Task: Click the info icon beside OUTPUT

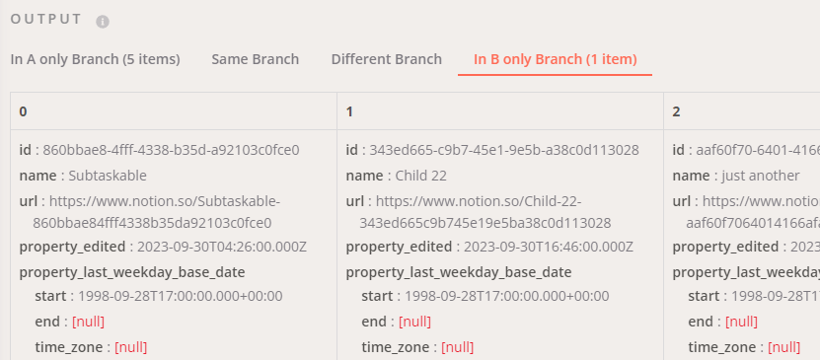Action: (x=103, y=22)
